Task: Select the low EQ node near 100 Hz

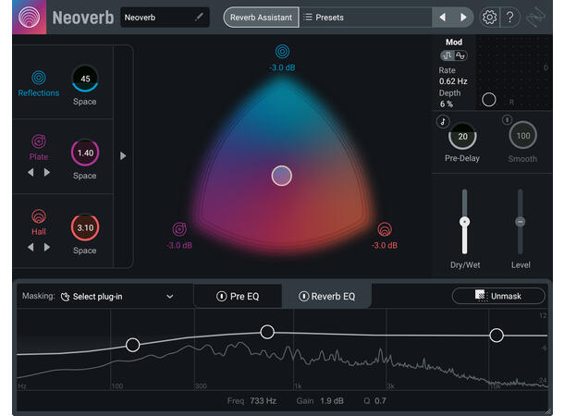Action: pos(133,345)
